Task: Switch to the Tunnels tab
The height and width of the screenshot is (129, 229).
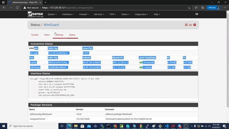Action: (x=35, y=35)
